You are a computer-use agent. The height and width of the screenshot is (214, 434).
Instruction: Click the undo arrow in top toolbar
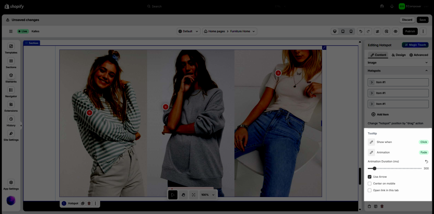(x=360, y=31)
